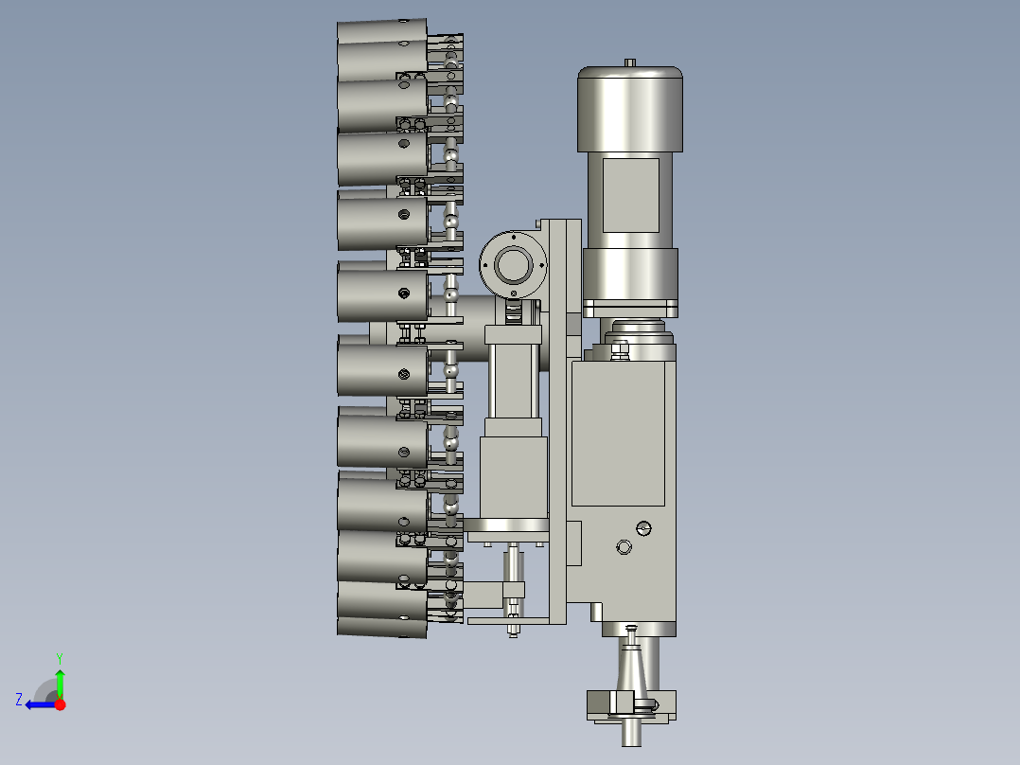The width and height of the screenshot is (1020, 765).
Task: Select the large rectangular spindle housing cover
Action: point(618,433)
